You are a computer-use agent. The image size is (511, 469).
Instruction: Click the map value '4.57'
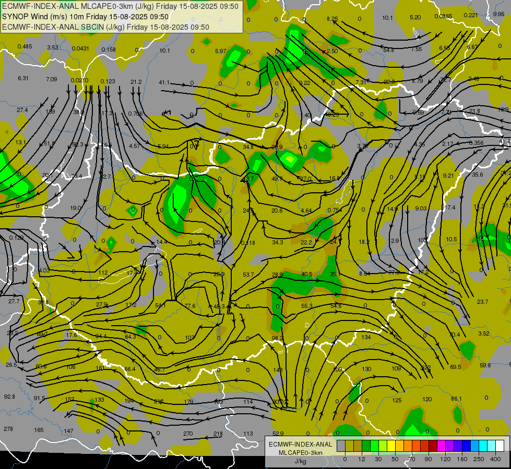click(135, 146)
